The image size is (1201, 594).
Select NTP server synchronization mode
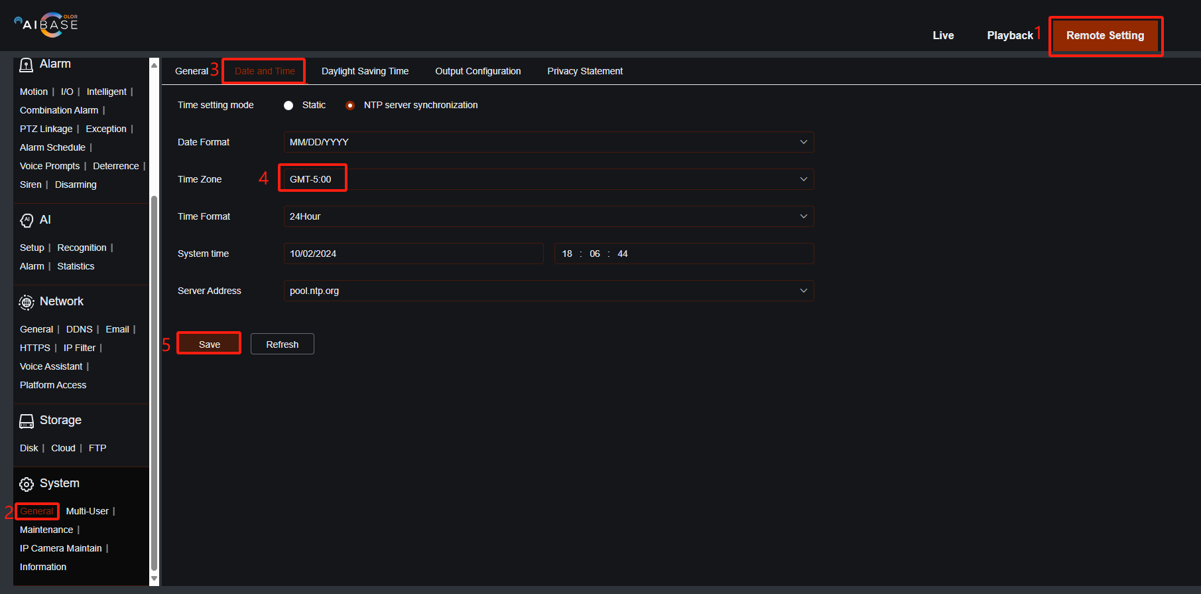coord(350,106)
